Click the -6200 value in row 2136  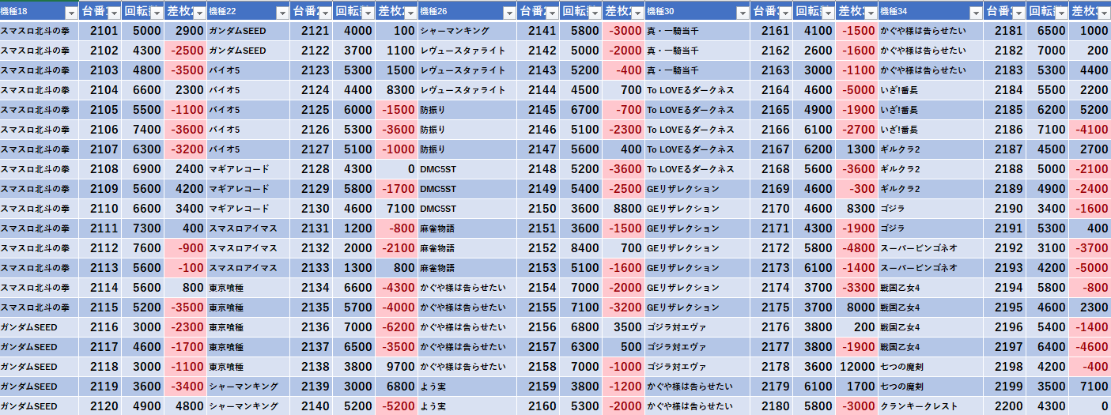(x=397, y=327)
